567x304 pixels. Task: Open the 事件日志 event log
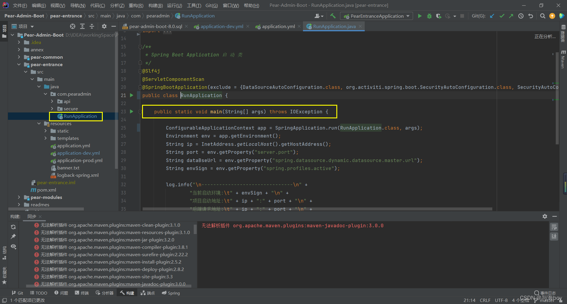click(x=545, y=293)
